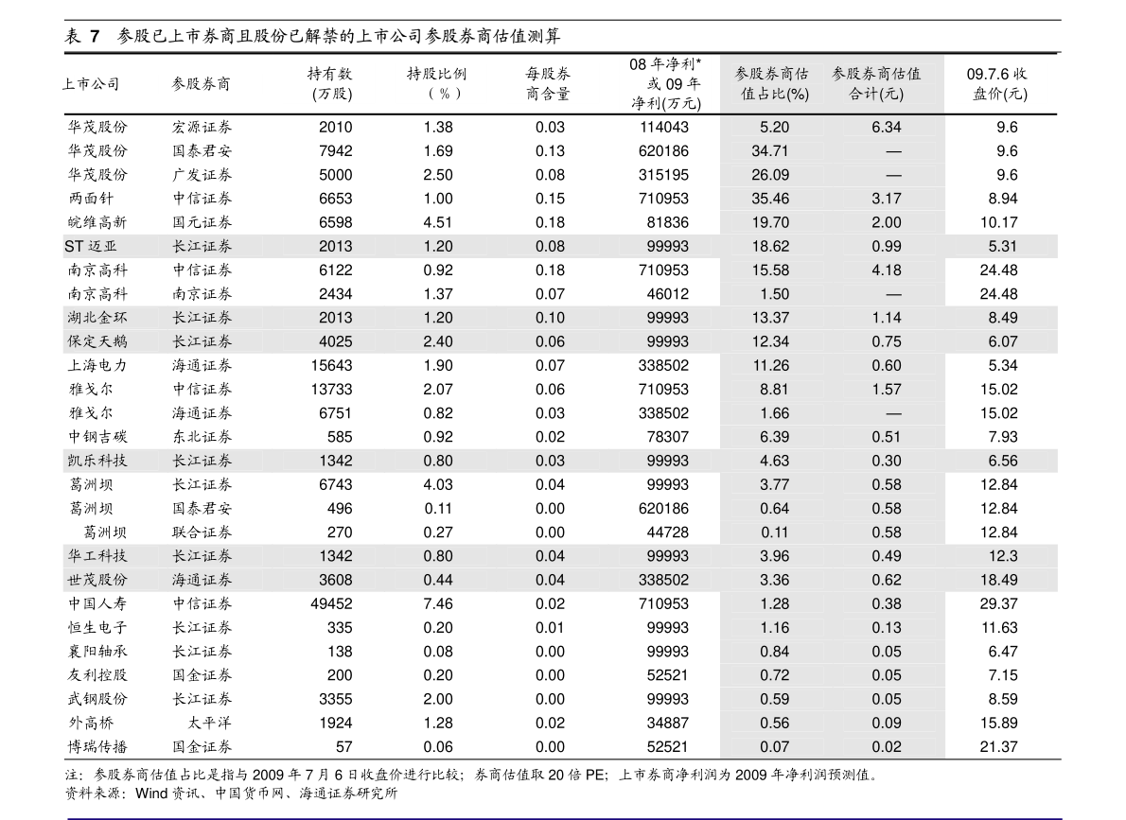Viewport: 1126px width, 820px height.
Task: Click the "每股券商含量" column header
Action: tap(549, 84)
